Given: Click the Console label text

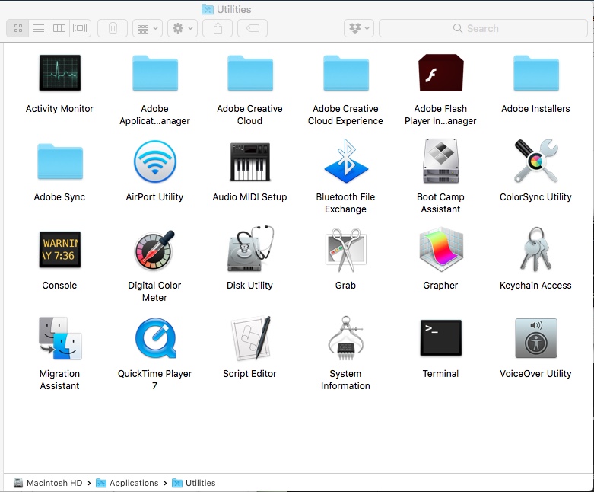Looking at the screenshot, I should [x=59, y=286].
